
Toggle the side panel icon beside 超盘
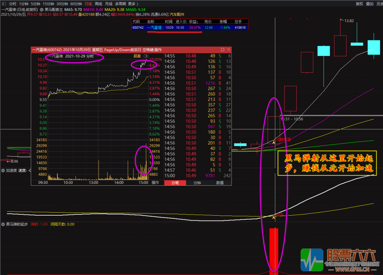(145, 56)
